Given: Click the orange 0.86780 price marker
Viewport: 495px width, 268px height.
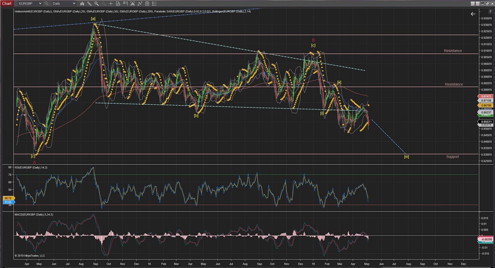Looking at the screenshot, I should click(486, 105).
